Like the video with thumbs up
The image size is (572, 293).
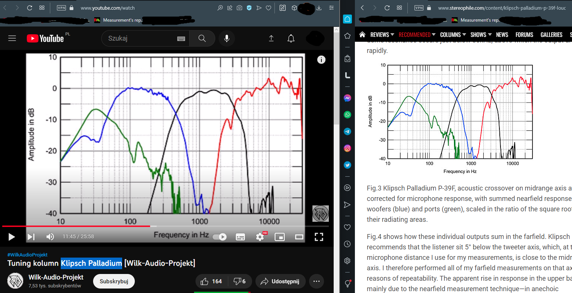tap(211, 281)
